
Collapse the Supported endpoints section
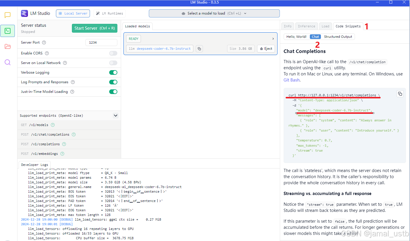(x=116, y=115)
